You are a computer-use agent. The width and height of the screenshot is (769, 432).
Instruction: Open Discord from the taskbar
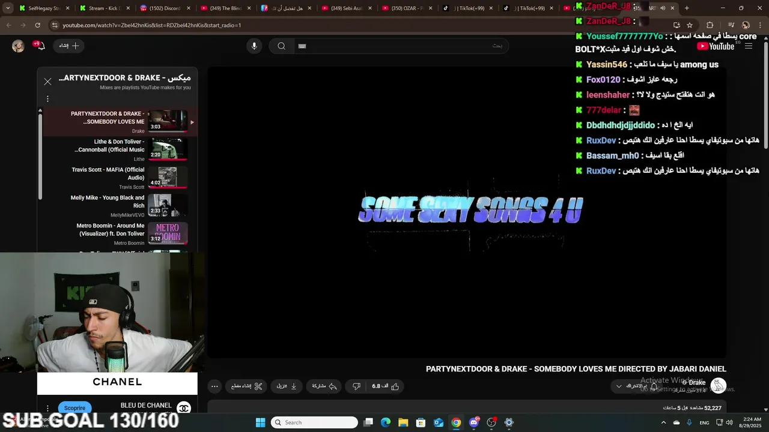[x=474, y=422]
